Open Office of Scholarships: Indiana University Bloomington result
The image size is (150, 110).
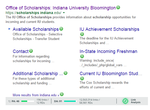tap(61, 8)
